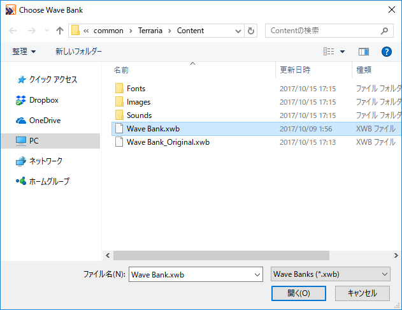Select Dropbox in navigation pane
402x310 pixels.
(44, 100)
